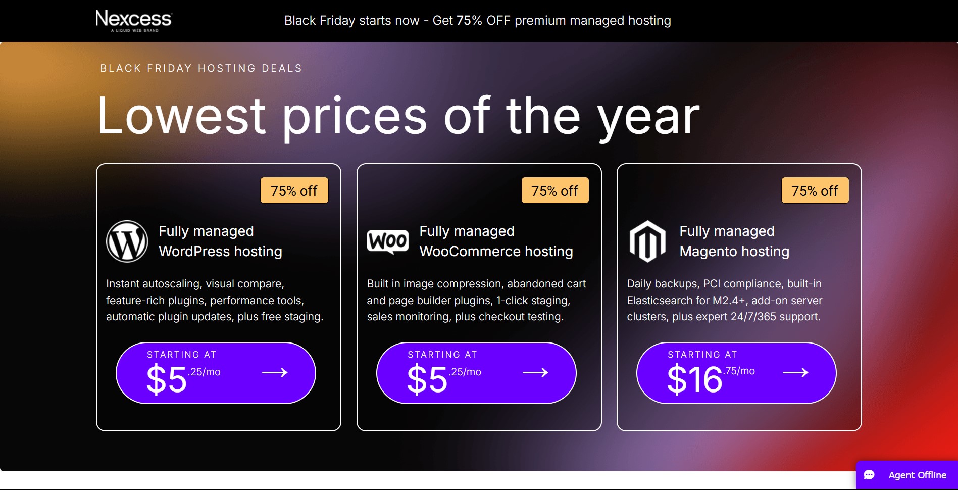Select the 75% off badge on WordPress card
The image size is (958, 490).
point(294,190)
